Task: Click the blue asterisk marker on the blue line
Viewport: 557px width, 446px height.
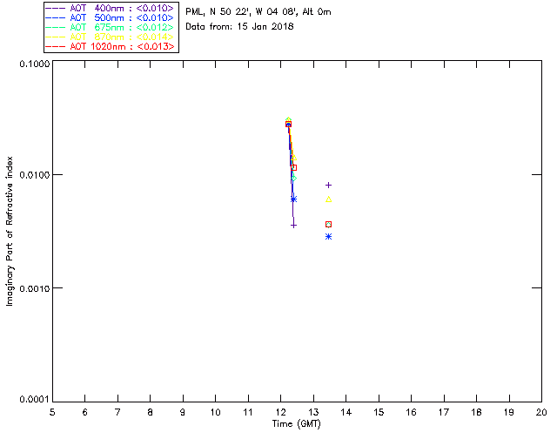Action: (x=293, y=199)
